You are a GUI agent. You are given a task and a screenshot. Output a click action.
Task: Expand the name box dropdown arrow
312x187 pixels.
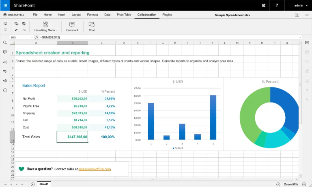pyautogui.click(x=32, y=37)
